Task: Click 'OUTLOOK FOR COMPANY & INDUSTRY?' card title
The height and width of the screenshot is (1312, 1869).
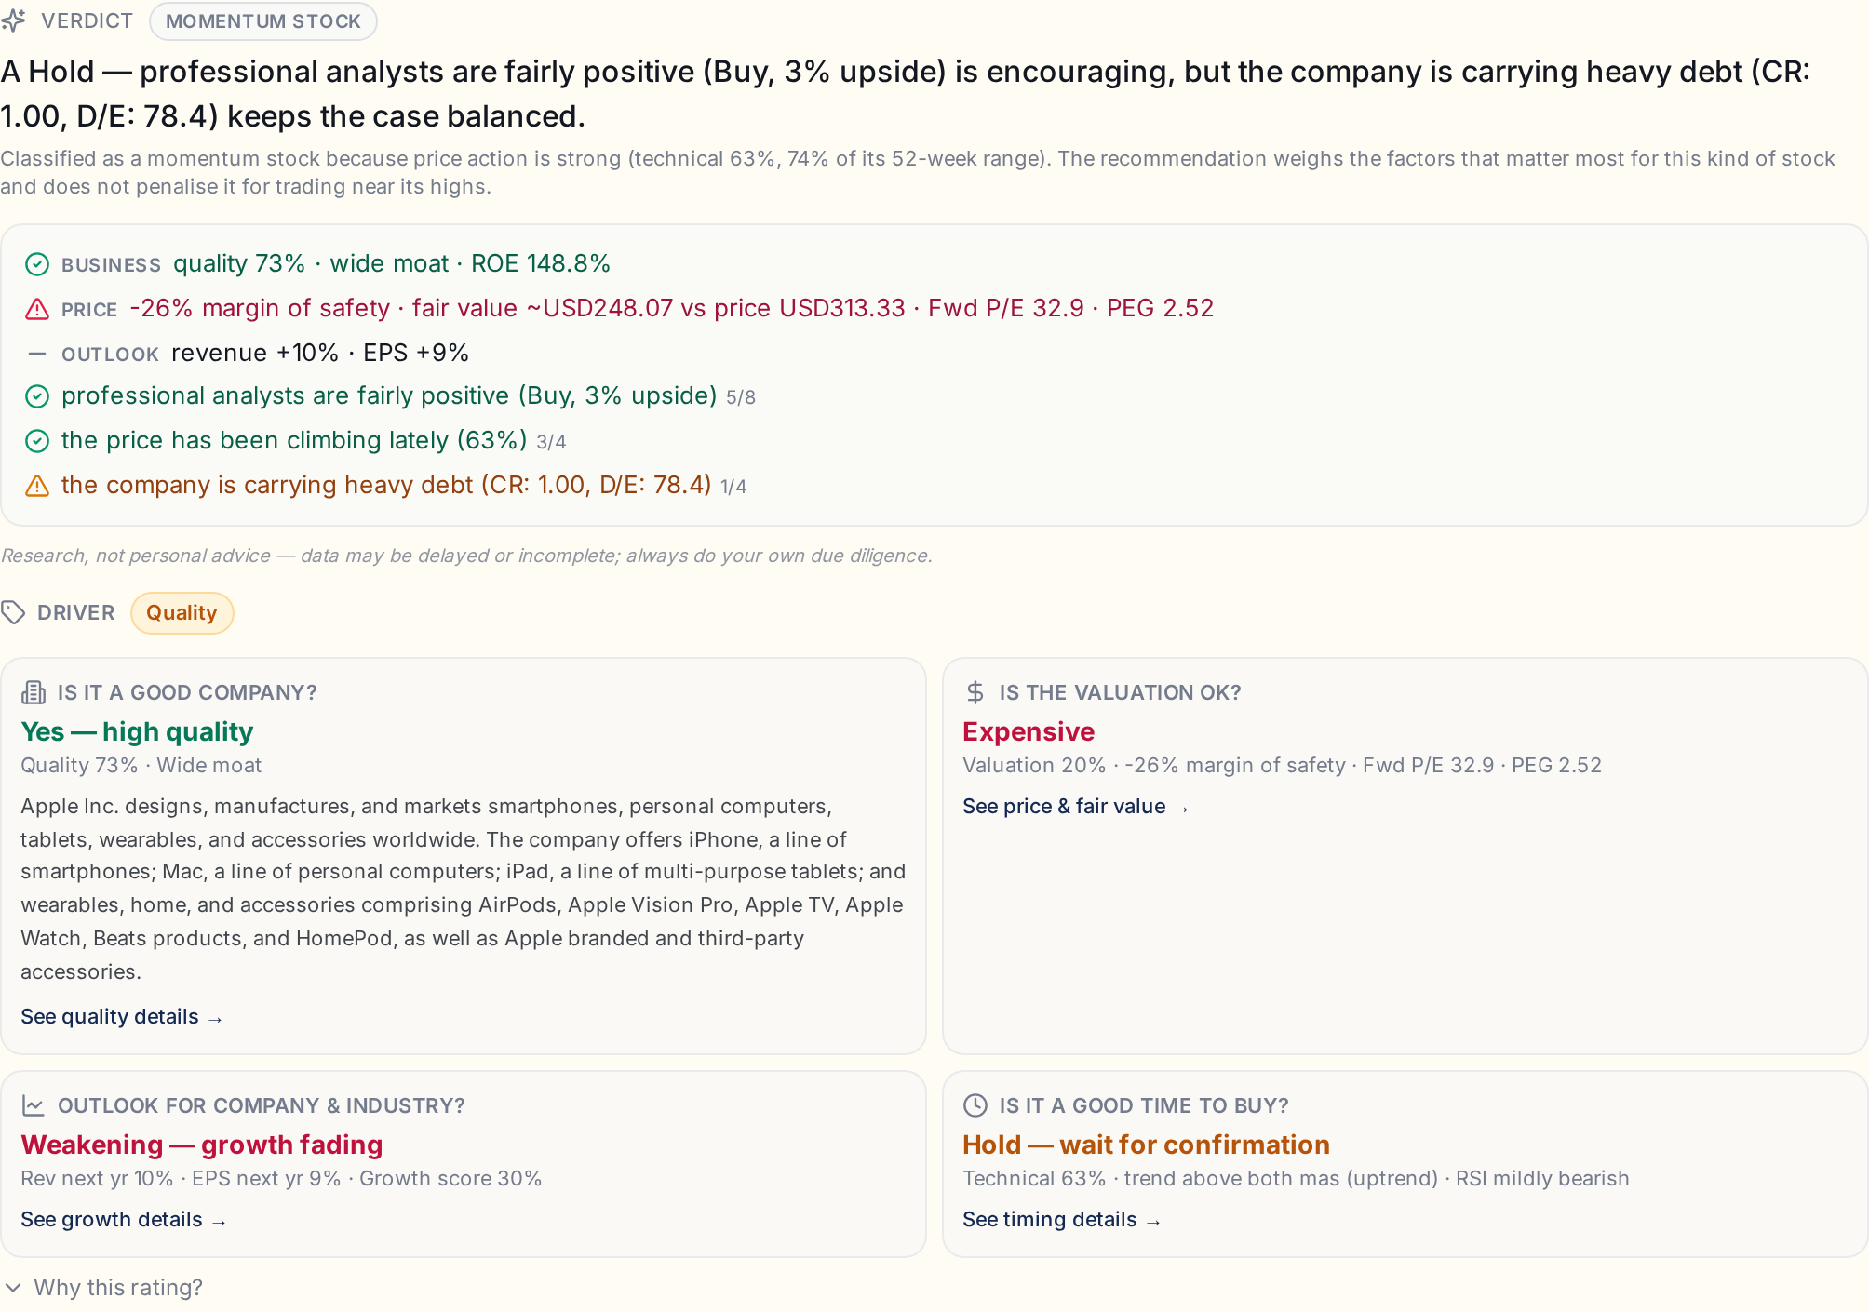Action: [x=262, y=1106]
